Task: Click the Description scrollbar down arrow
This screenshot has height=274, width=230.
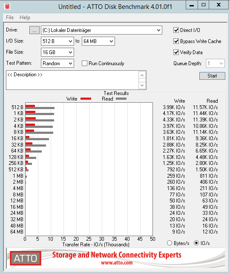Action: tap(142, 85)
